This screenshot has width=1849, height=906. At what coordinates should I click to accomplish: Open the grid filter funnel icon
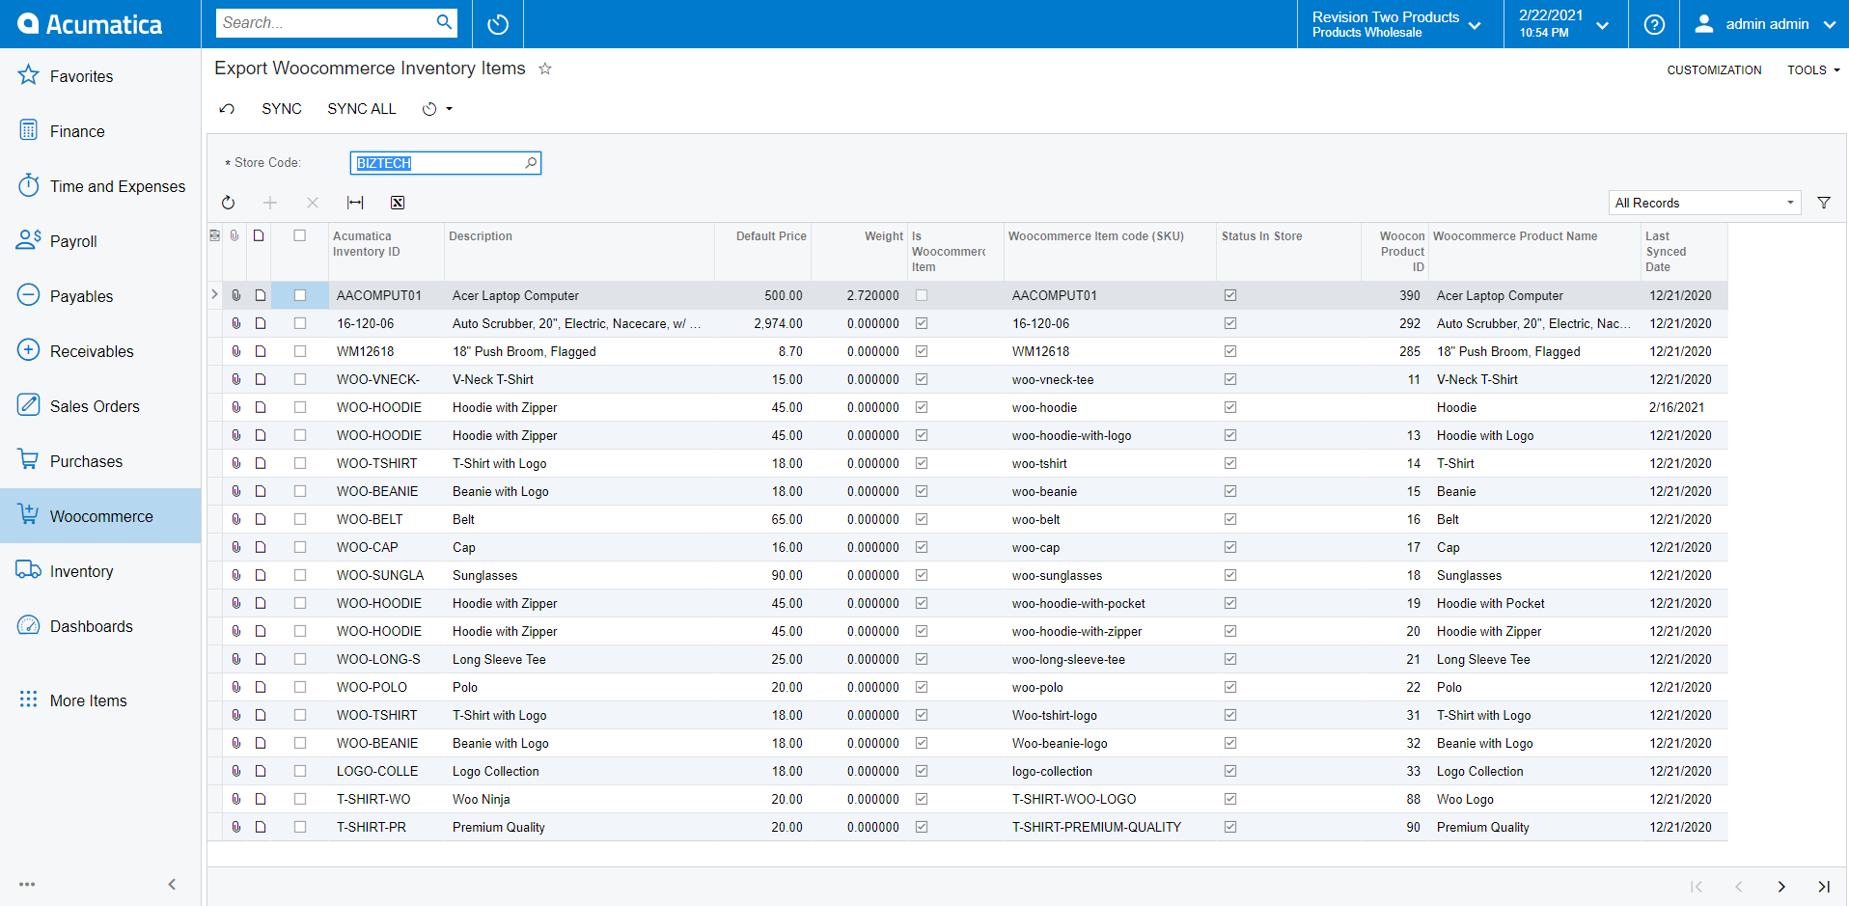tap(1824, 203)
